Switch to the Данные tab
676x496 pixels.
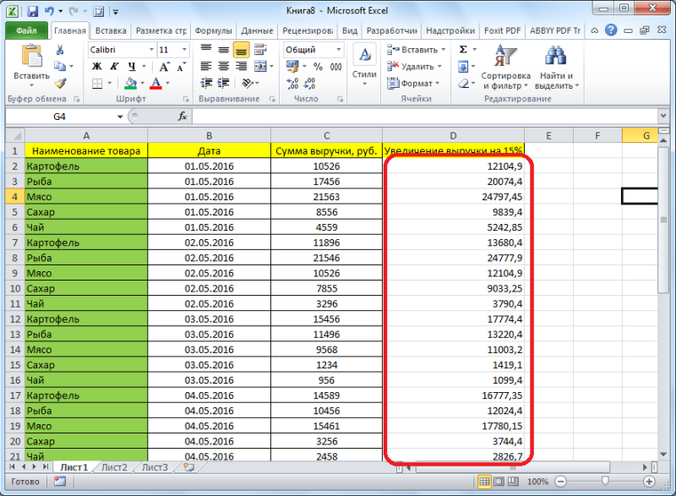click(x=257, y=30)
